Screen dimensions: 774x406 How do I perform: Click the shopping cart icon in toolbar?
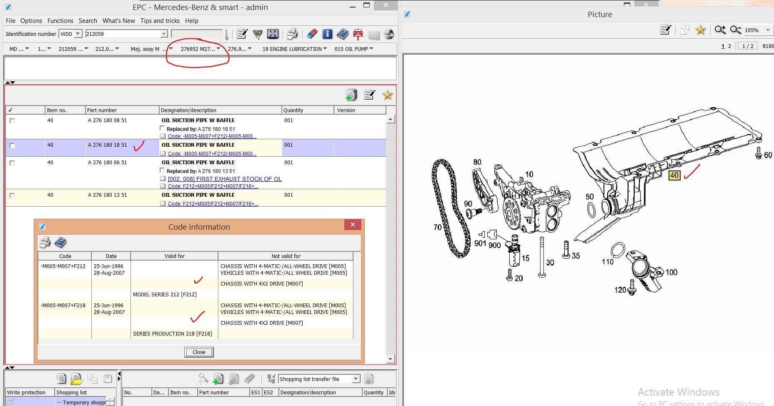click(x=258, y=34)
